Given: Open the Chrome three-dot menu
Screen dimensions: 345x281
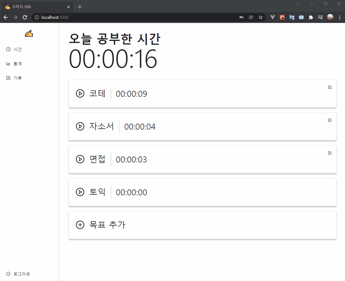Looking at the screenshot, I should [340, 17].
